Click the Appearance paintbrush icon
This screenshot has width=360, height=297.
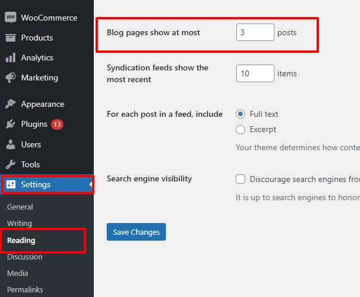[11, 104]
